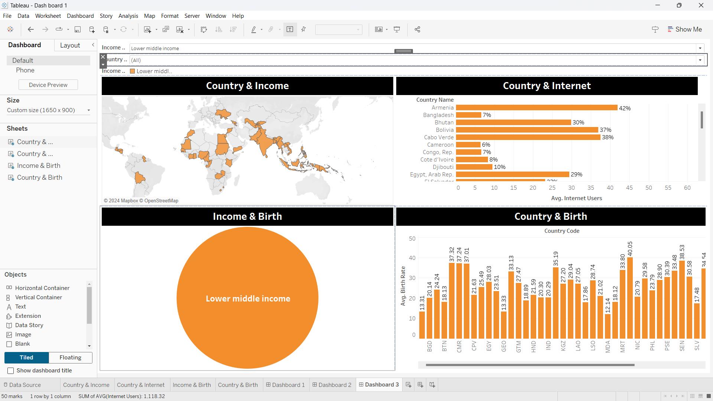
Task: Click the Pause Auto Updates icon
Action: tap(106, 29)
